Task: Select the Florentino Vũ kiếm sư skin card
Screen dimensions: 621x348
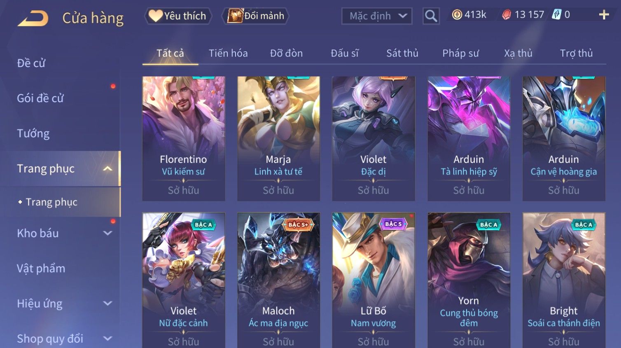Action: tap(184, 138)
